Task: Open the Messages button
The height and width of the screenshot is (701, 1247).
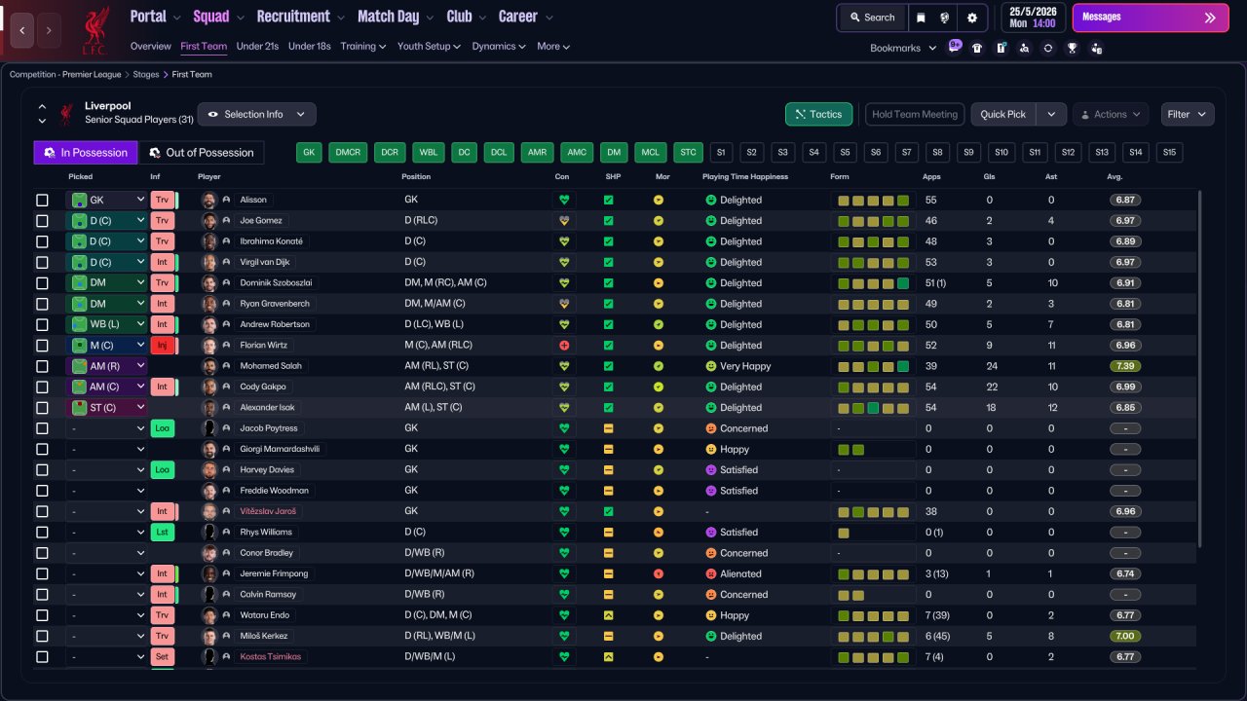Action: (1151, 18)
